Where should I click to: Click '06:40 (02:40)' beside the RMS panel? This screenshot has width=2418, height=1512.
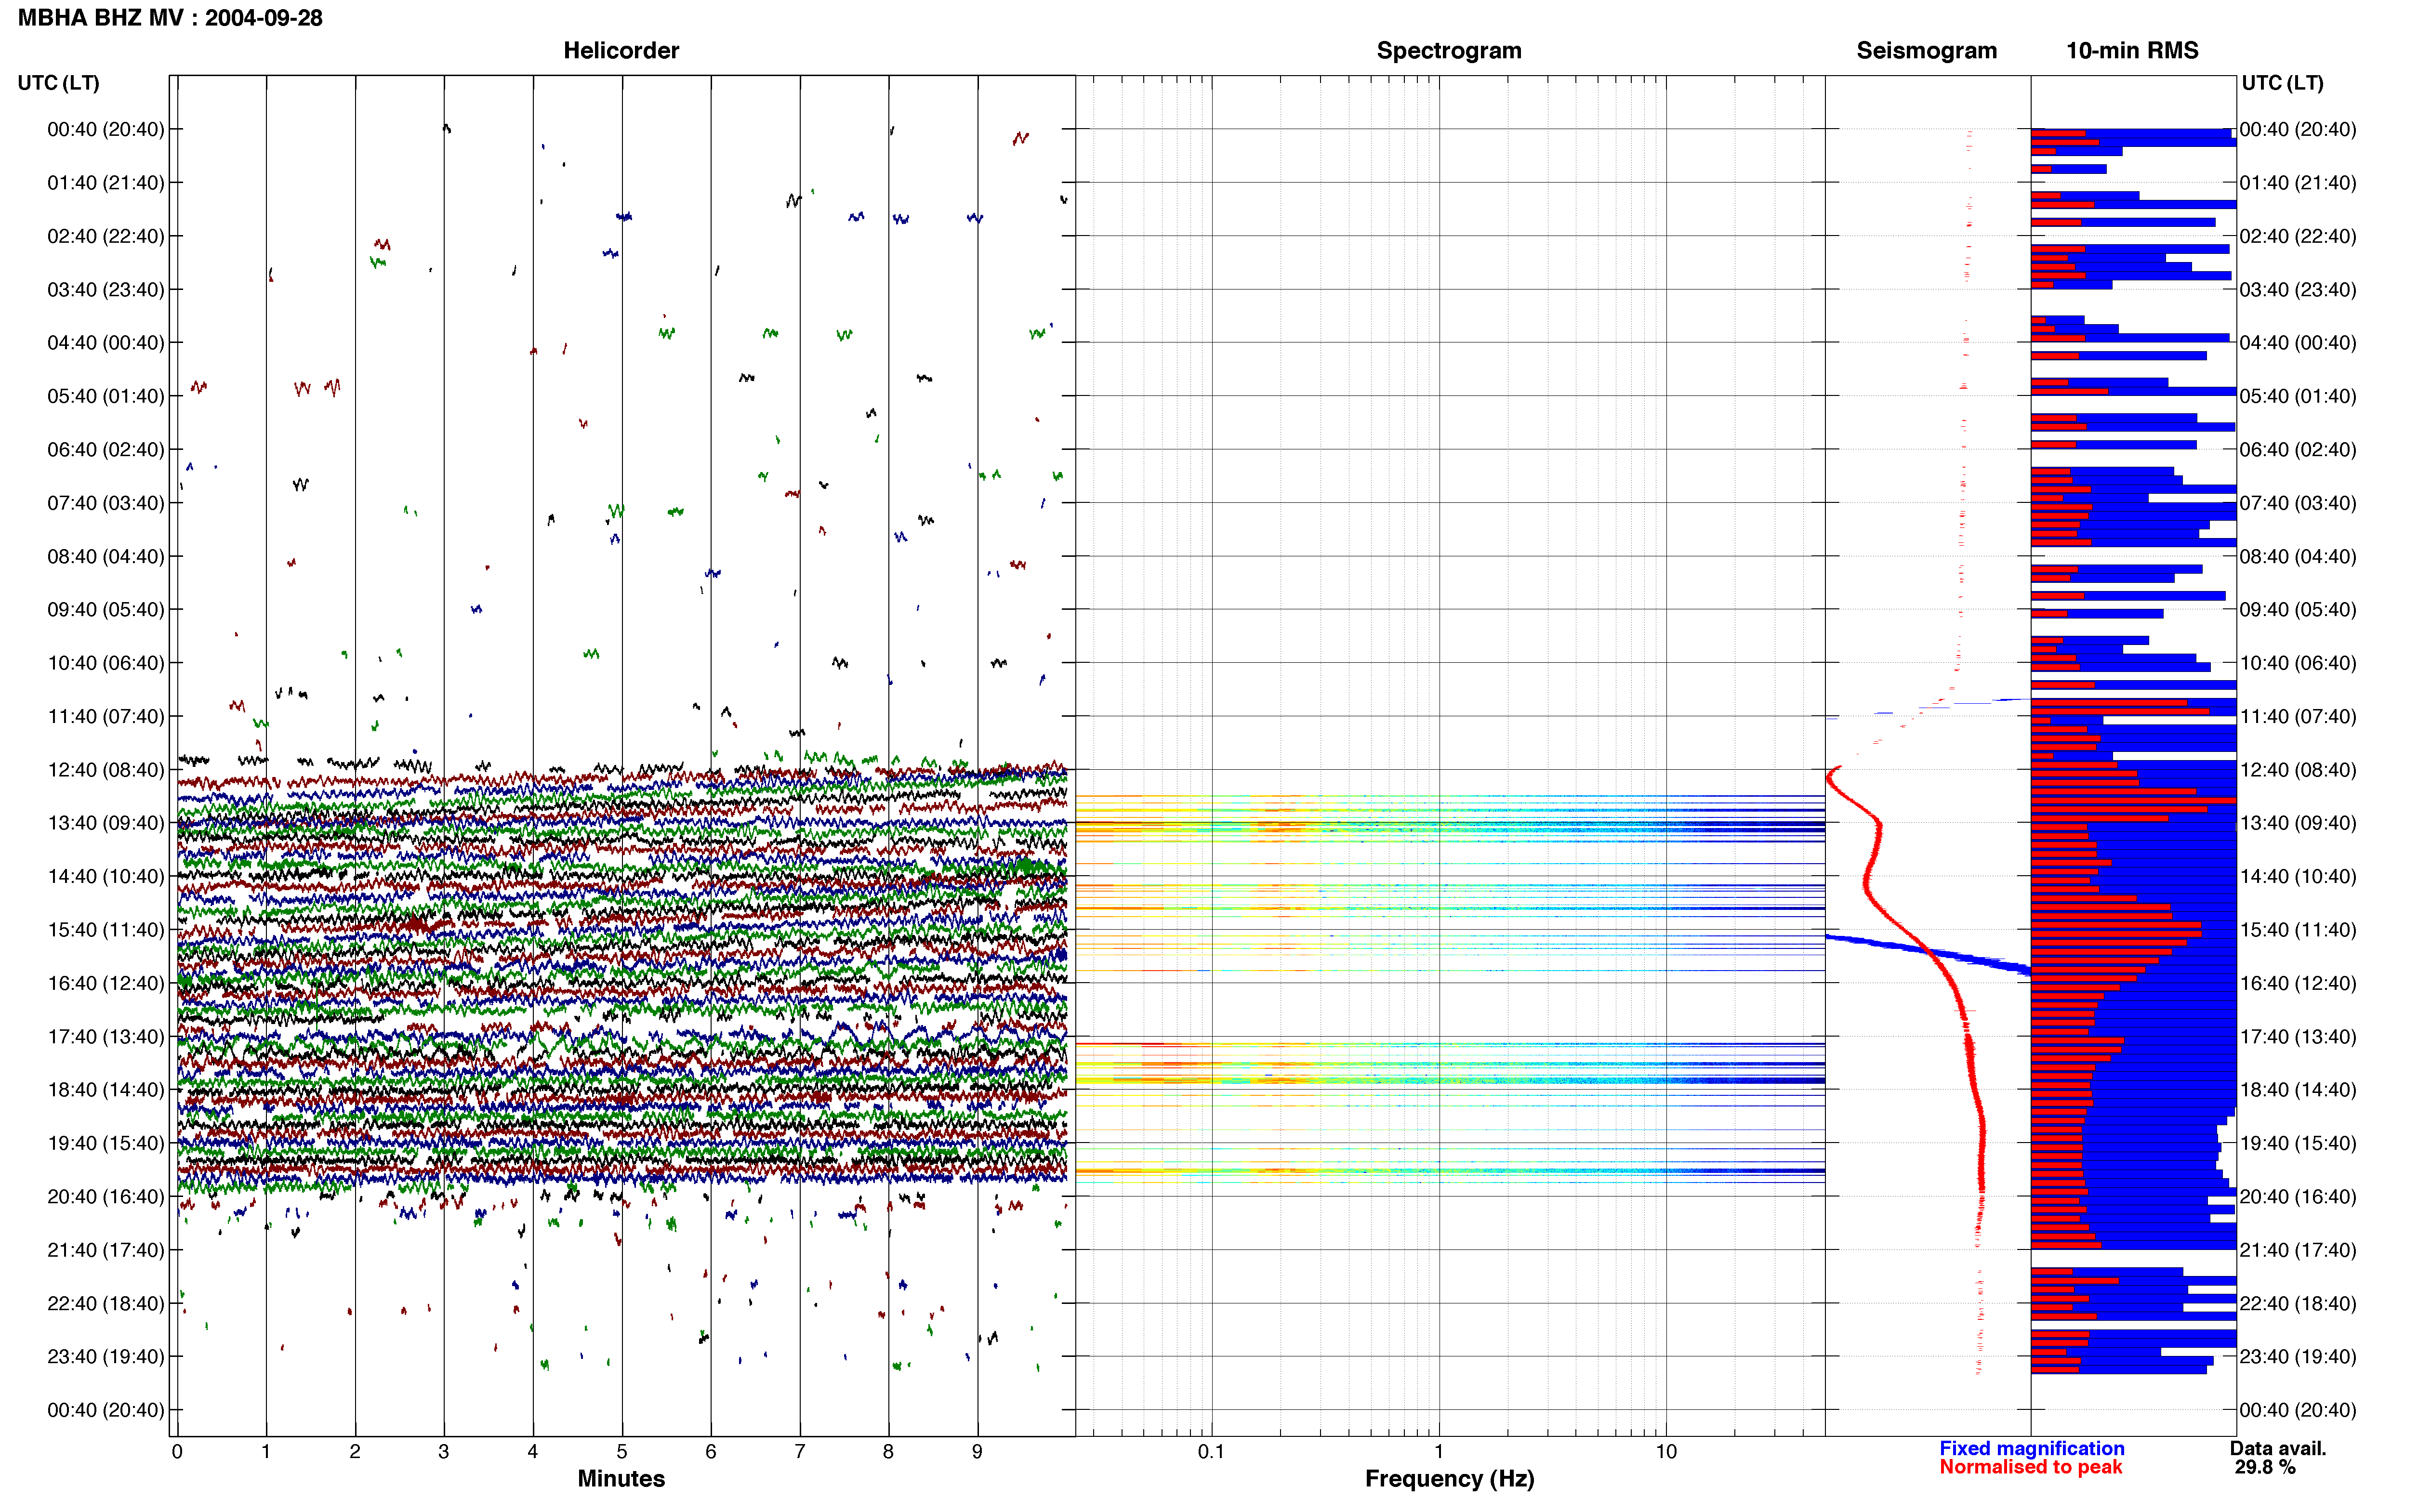[x=2298, y=450]
